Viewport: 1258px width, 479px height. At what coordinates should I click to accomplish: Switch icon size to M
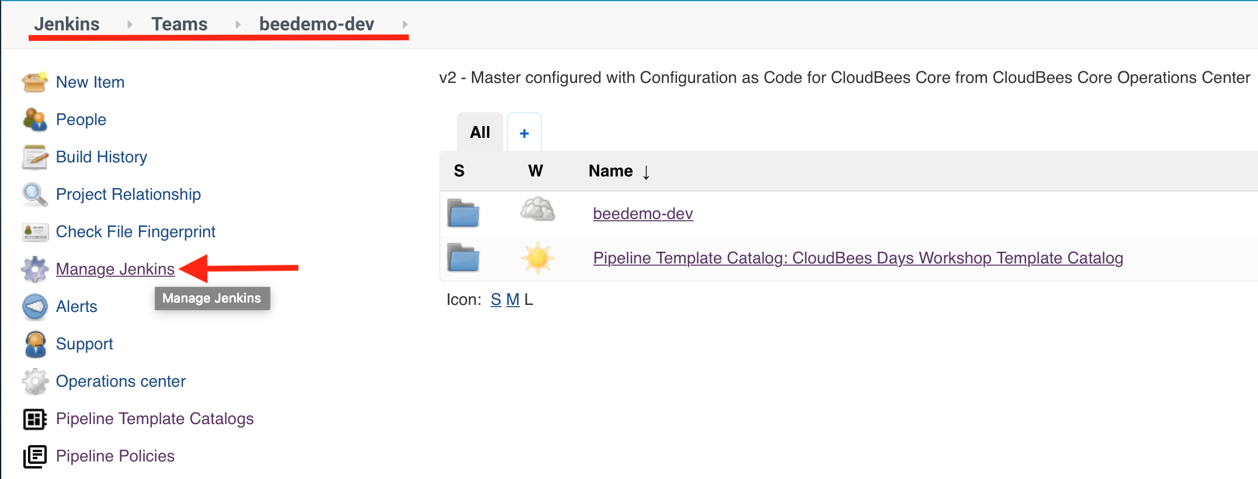click(x=513, y=300)
